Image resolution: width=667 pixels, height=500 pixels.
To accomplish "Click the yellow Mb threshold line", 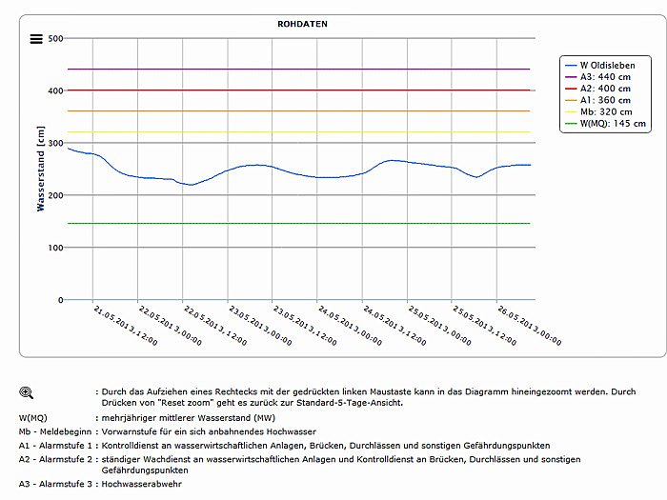I will 286,132.
